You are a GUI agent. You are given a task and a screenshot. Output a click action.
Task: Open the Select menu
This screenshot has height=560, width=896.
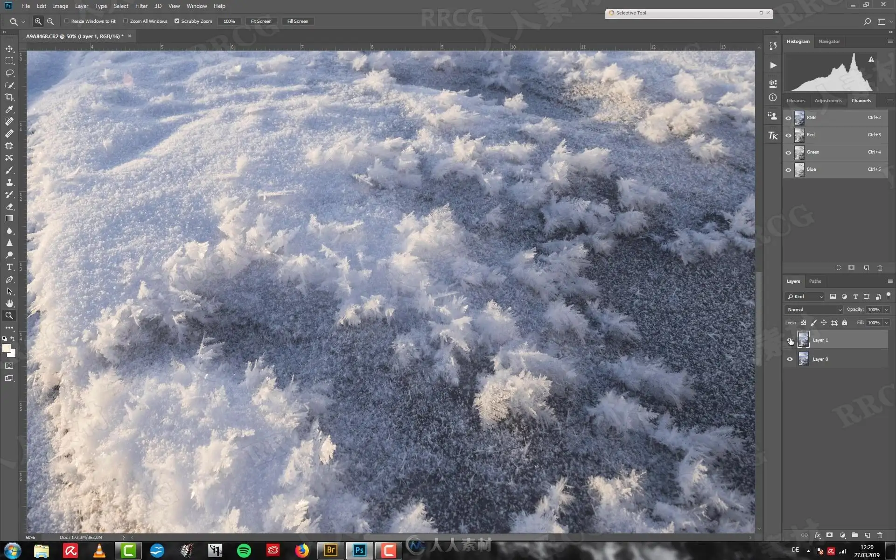121,6
